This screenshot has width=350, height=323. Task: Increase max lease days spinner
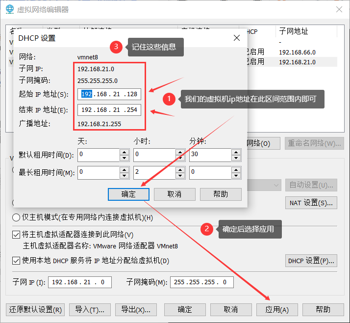coord(125,170)
